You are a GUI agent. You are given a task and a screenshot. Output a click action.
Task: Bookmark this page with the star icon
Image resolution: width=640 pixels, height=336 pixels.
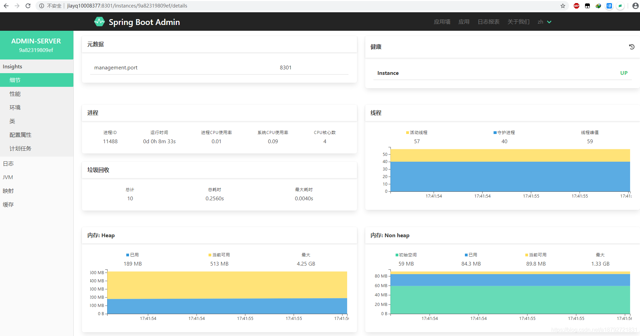(563, 6)
